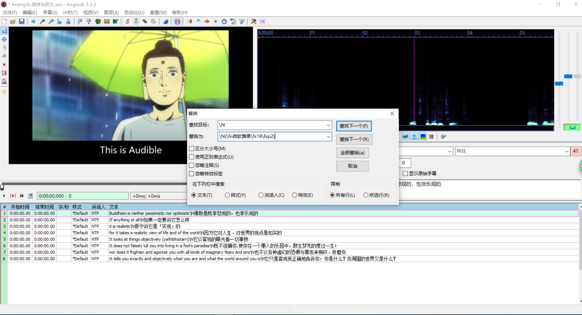582x315 pixels.
Task: Click the video seek bar track
Action: [95, 184]
